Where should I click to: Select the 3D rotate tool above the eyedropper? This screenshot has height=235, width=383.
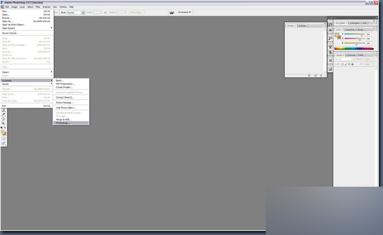coord(3,110)
